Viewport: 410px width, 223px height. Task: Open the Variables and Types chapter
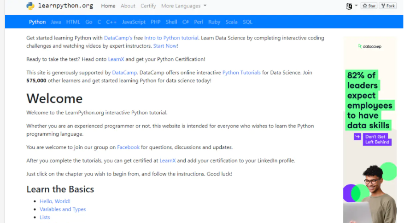tap(63, 209)
